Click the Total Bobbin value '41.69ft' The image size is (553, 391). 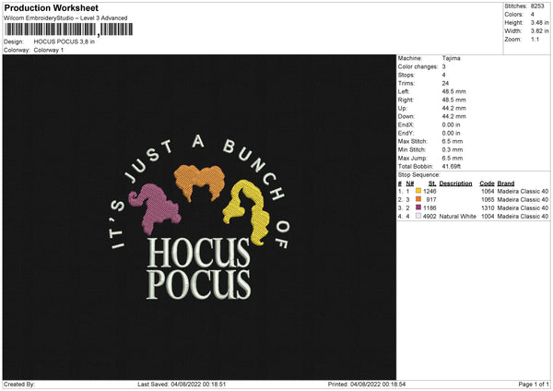tap(452, 166)
